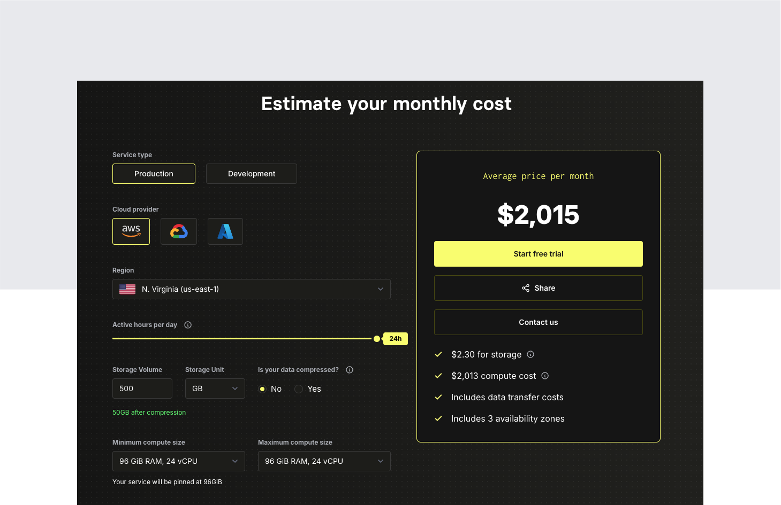Open the Region dropdown
The width and height of the screenshot is (781, 505).
pos(252,289)
